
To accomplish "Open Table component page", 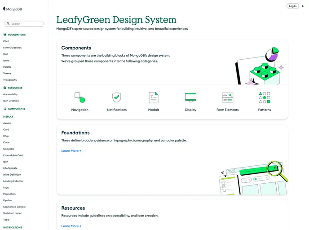I will (6, 220).
